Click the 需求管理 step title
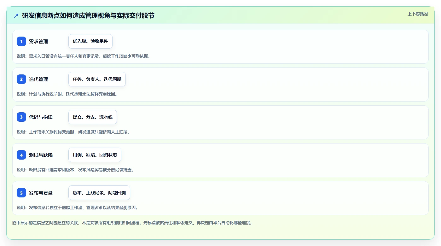 coord(38,42)
